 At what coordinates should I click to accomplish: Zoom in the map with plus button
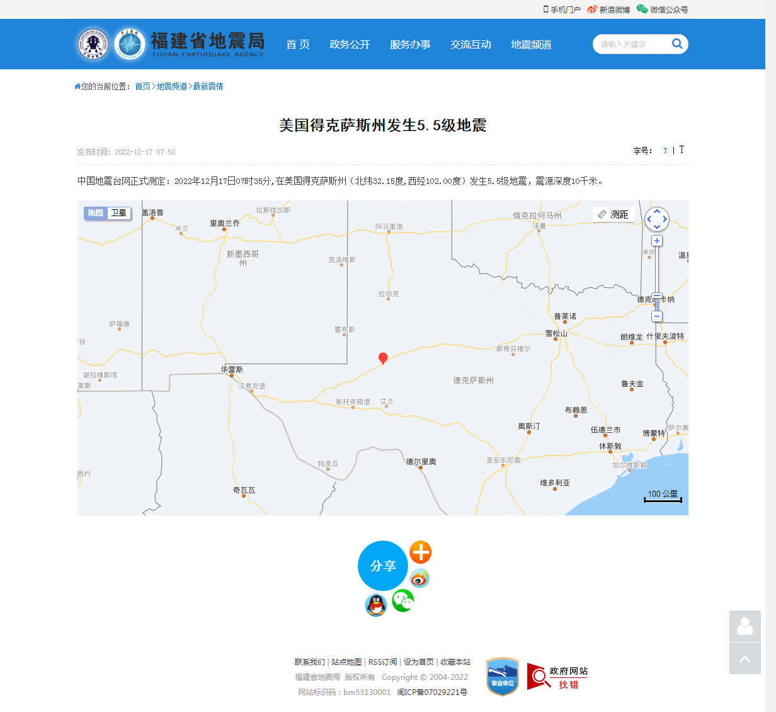pos(657,241)
